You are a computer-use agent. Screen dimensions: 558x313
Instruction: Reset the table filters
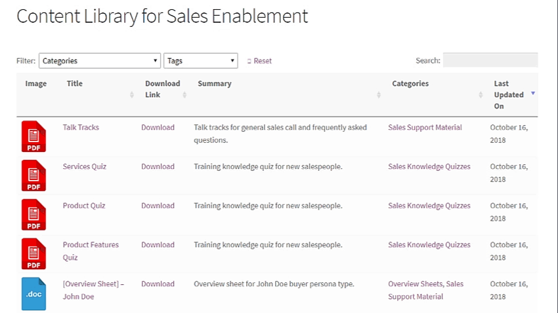(259, 61)
